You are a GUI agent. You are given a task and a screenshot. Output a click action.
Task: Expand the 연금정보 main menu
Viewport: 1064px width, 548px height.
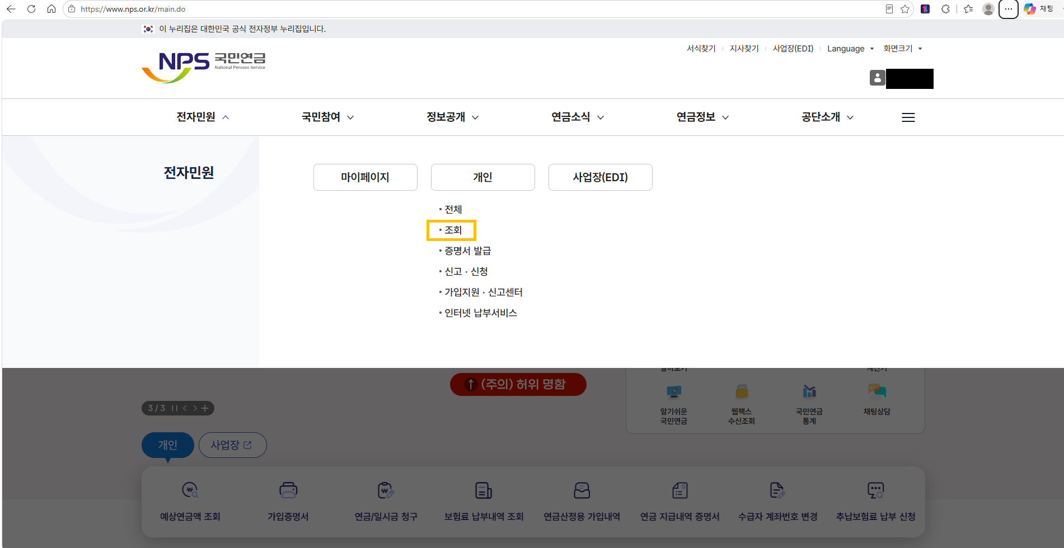pyautogui.click(x=702, y=117)
